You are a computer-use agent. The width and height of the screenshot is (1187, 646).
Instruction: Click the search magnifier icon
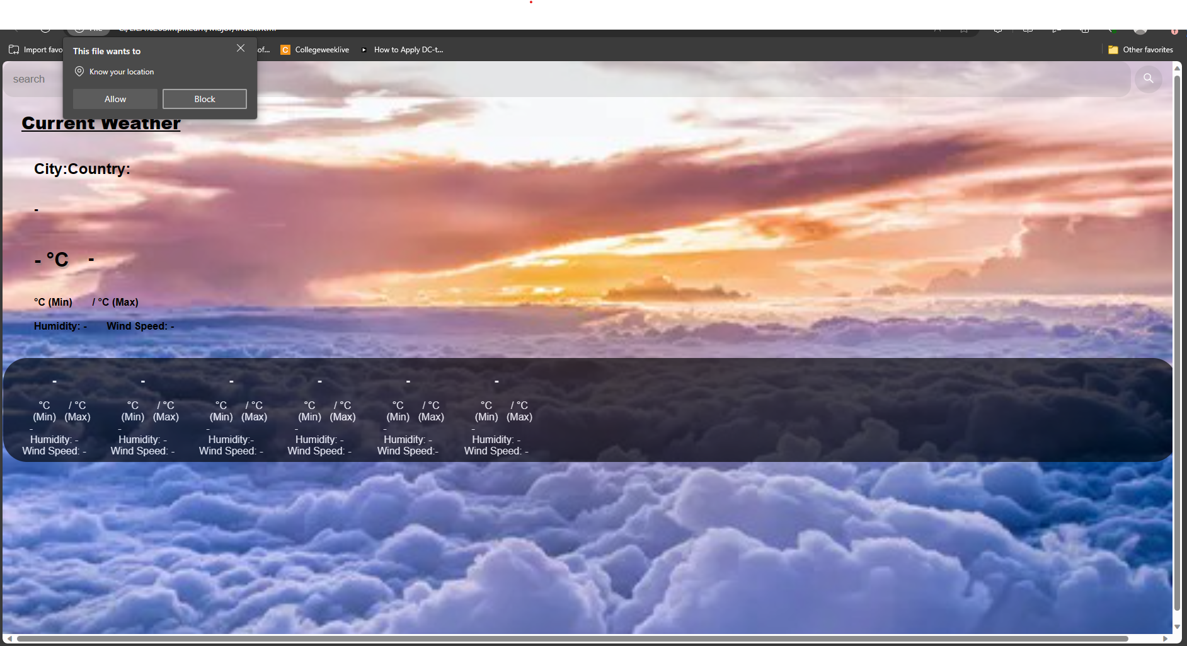point(1148,79)
